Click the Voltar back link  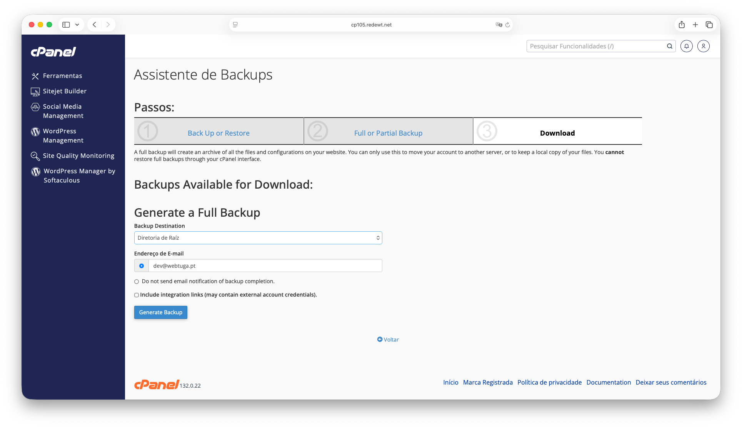point(388,340)
